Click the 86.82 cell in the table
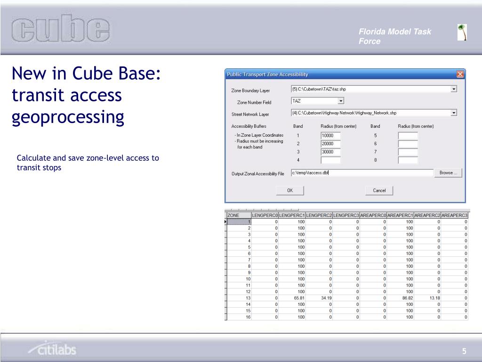Viewport: 482px width, 362px height. (400, 298)
